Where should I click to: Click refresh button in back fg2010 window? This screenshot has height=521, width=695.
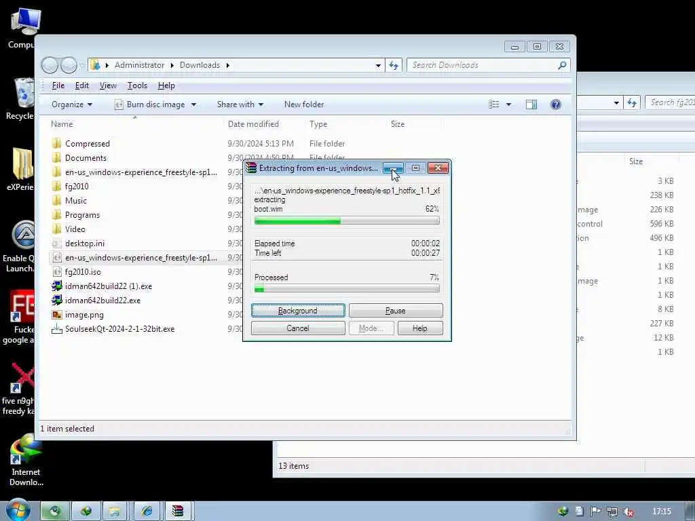coord(632,103)
